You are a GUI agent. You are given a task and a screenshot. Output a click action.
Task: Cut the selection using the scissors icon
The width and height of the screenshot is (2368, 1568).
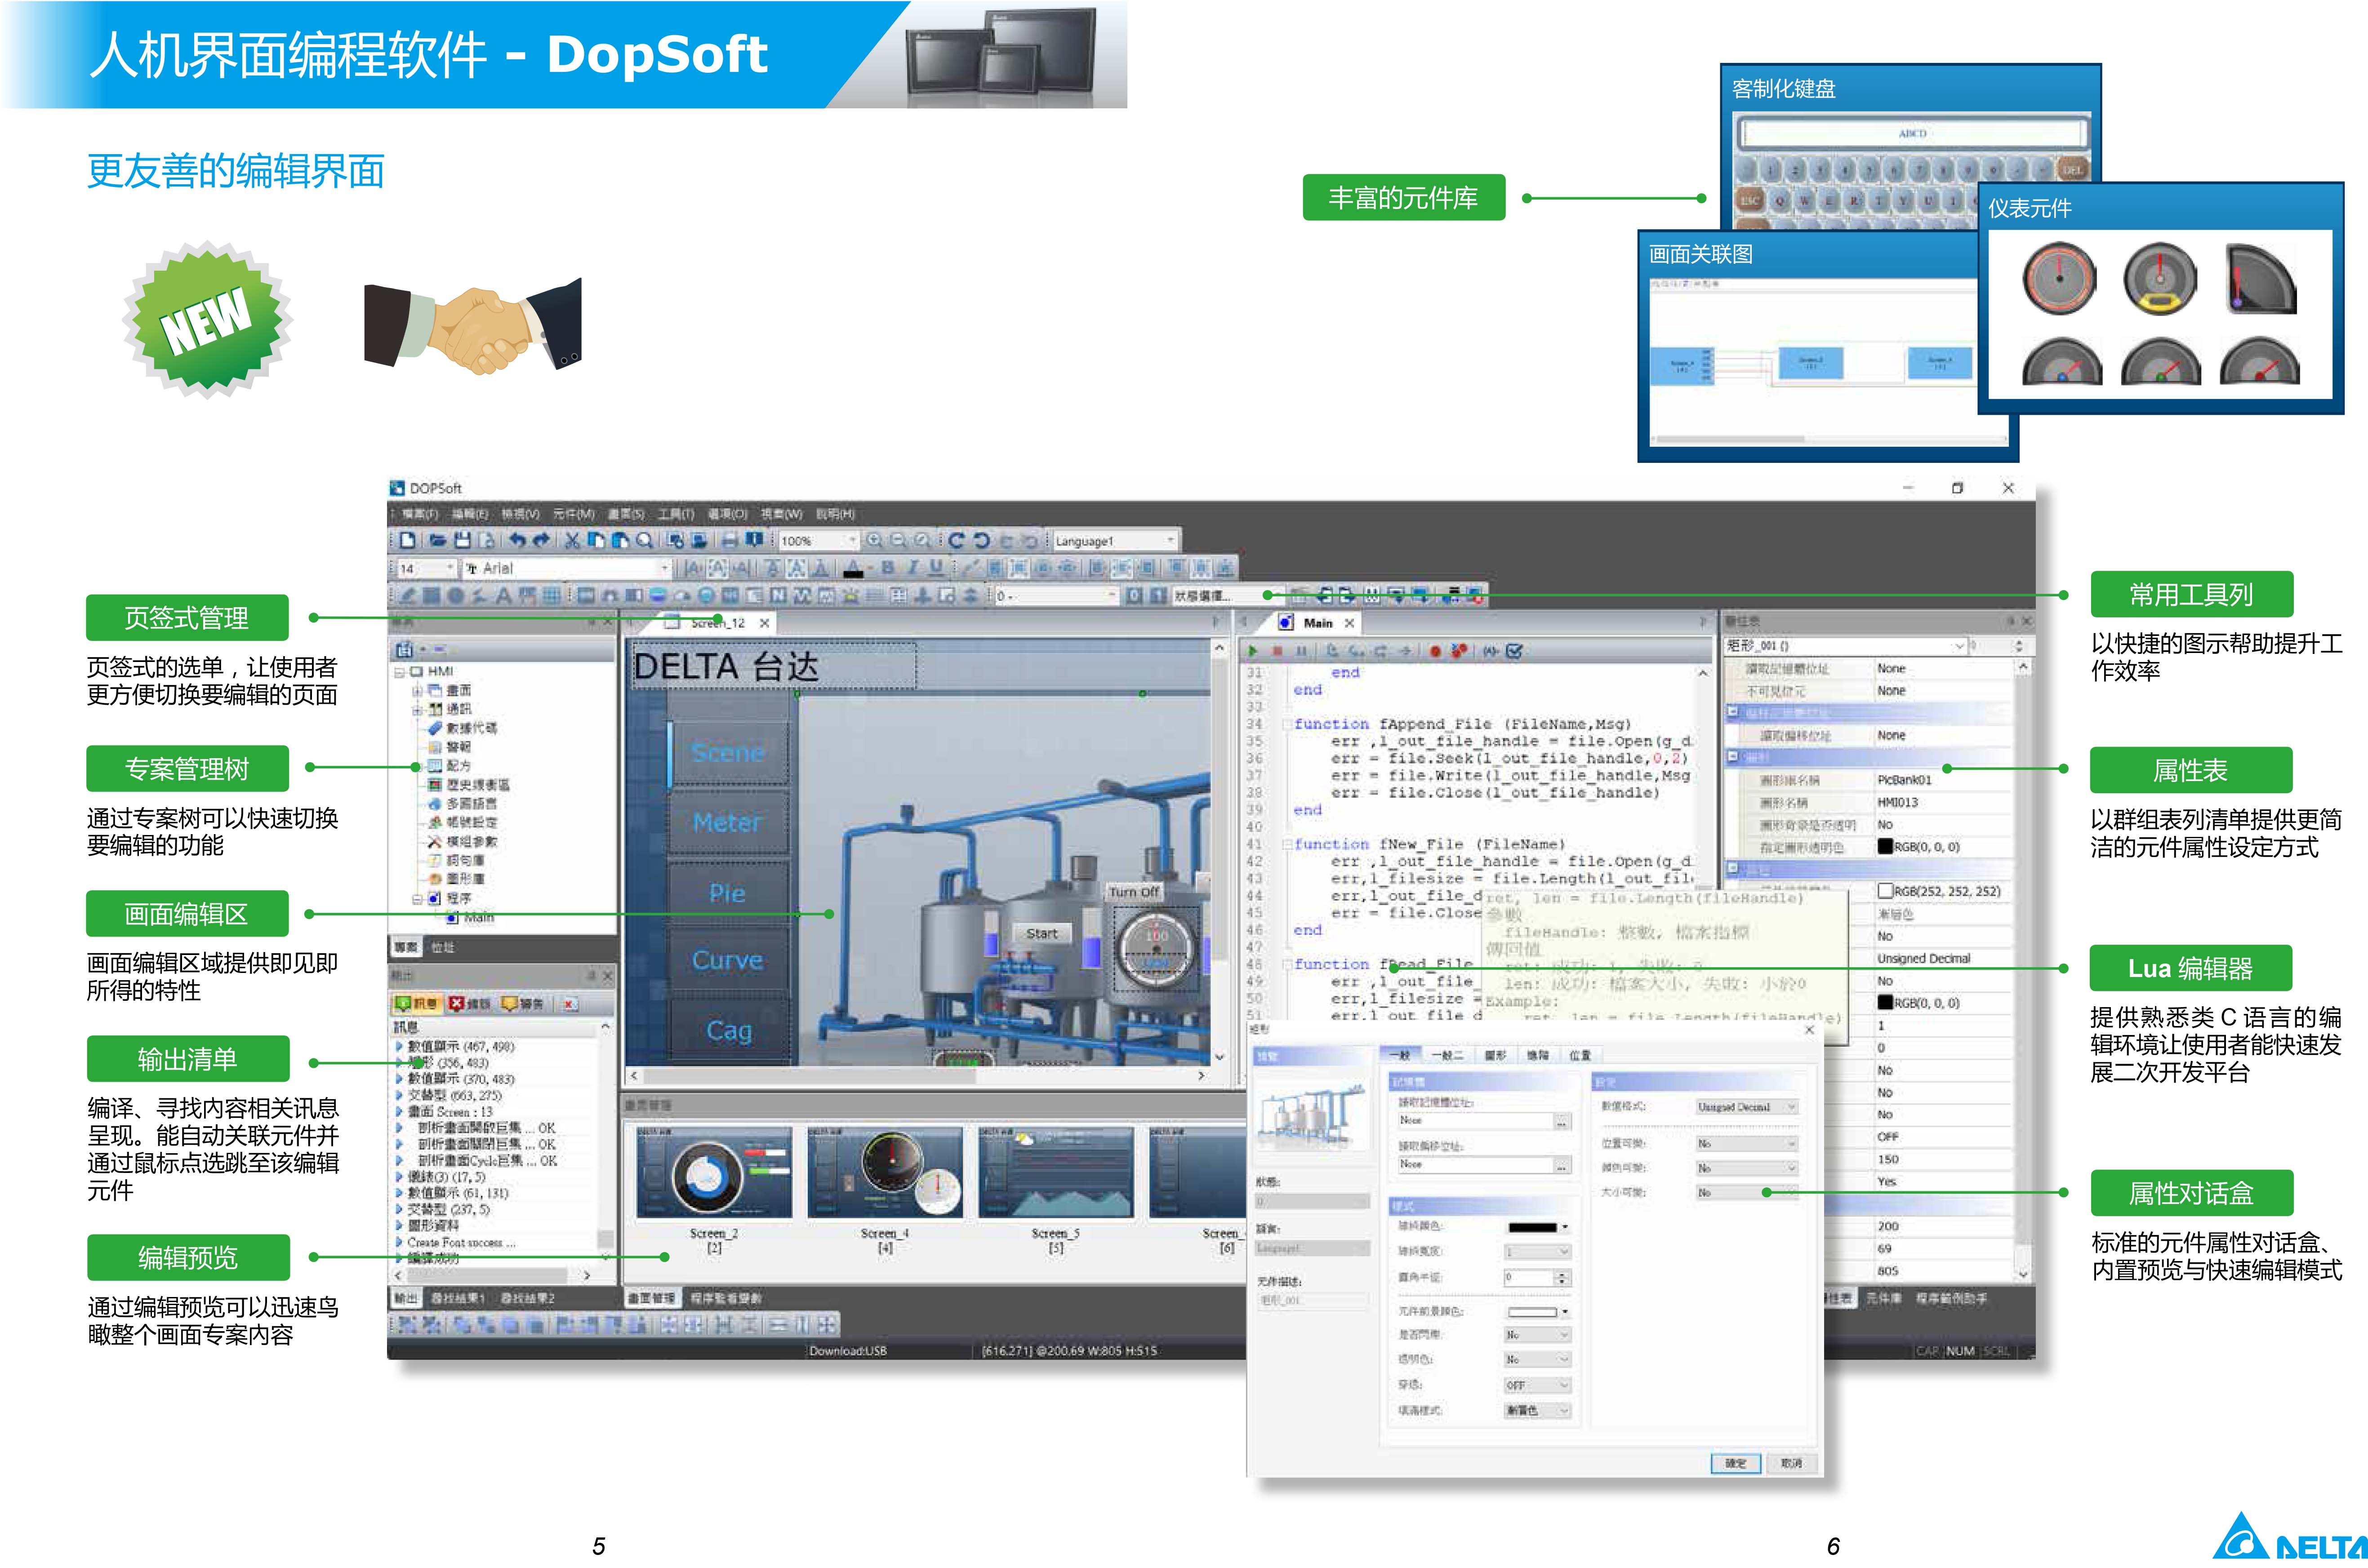[x=572, y=540]
